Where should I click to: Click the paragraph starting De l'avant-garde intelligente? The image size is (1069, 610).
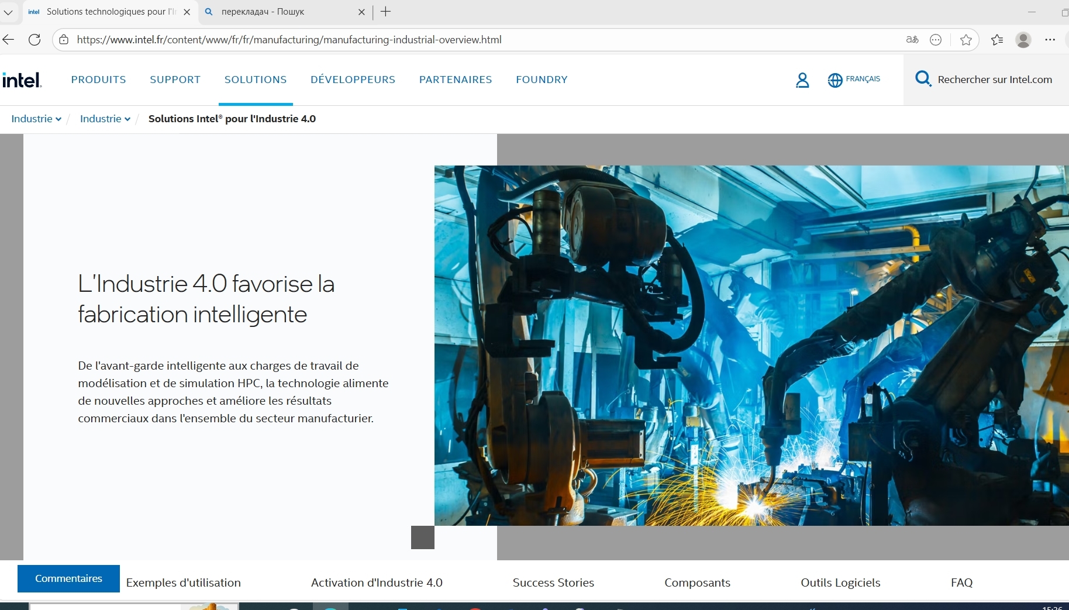pyautogui.click(x=233, y=392)
